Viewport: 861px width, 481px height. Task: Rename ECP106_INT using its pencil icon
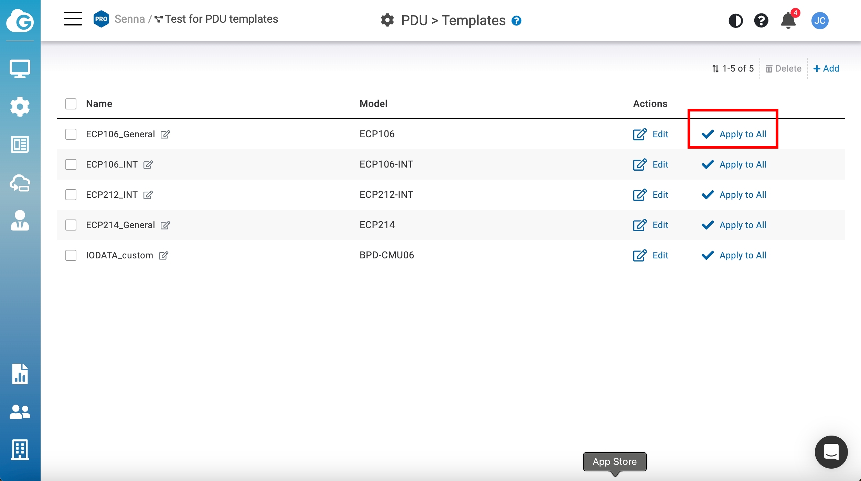click(148, 165)
